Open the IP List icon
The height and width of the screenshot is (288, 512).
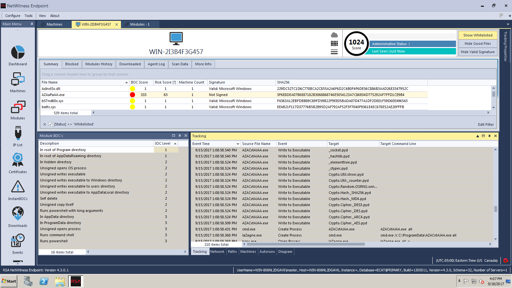18,133
